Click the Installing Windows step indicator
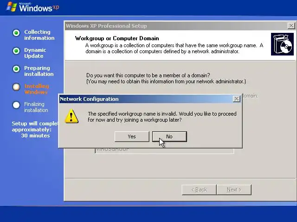Image resolution: width=297 pixels, height=222 pixels. point(16,87)
